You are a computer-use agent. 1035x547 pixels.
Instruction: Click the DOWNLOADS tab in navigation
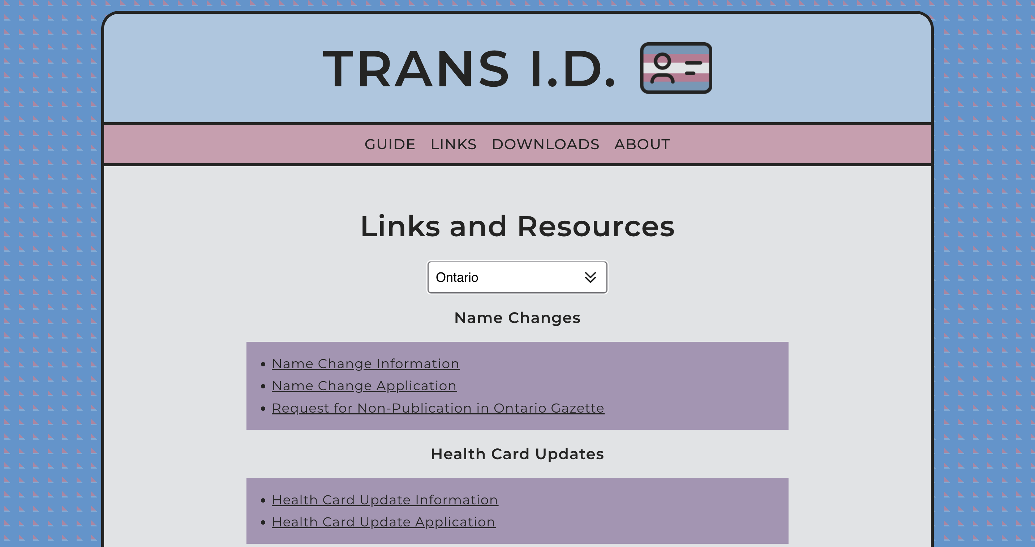pos(545,144)
